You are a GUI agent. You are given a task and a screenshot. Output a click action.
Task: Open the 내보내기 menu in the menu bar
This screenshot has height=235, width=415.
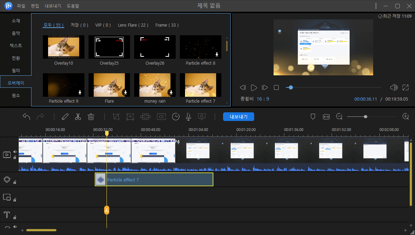coord(53,6)
